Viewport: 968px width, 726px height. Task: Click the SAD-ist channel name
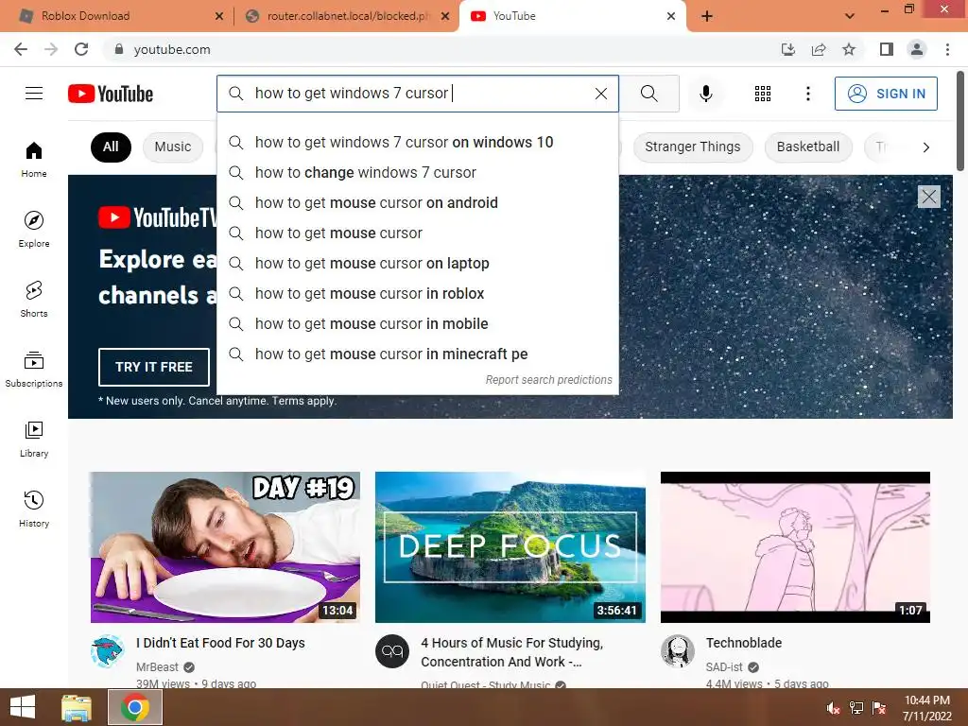[x=724, y=667]
